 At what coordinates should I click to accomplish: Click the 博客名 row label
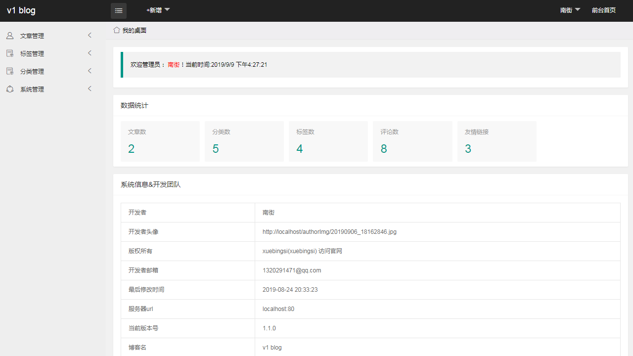click(x=137, y=348)
